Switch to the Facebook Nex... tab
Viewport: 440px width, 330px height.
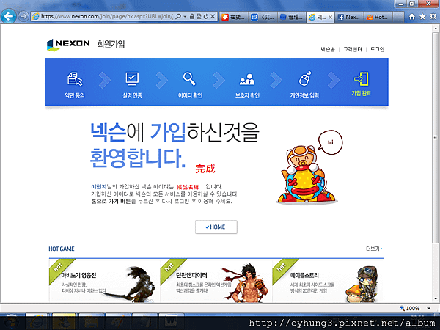click(350, 17)
